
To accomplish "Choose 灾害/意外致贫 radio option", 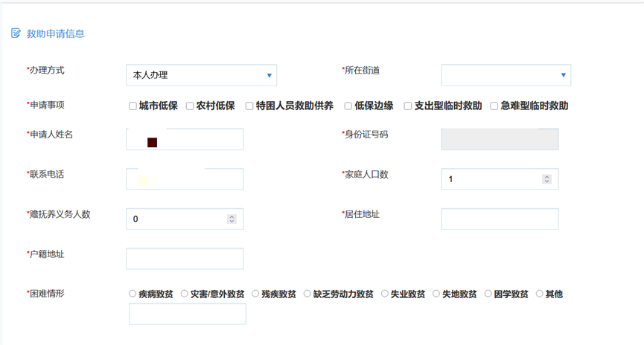I will (184, 294).
